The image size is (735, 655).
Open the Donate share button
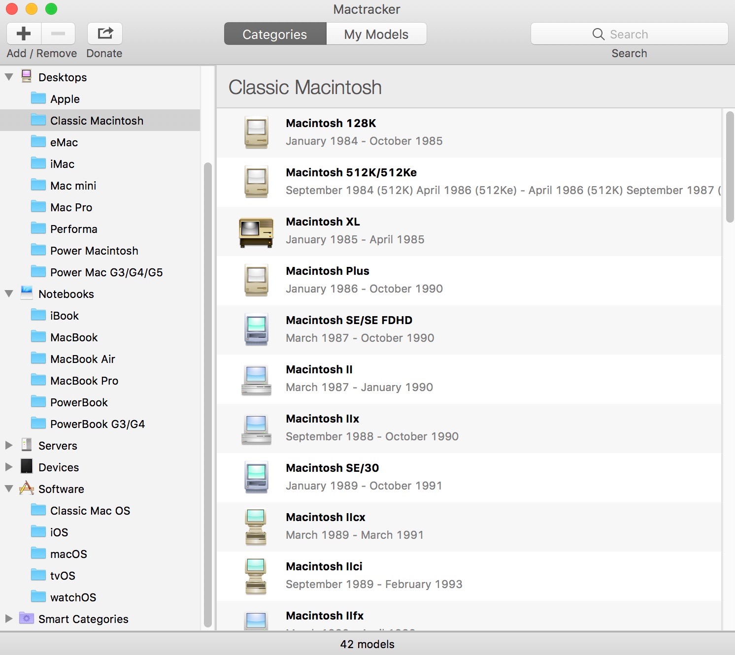pyautogui.click(x=105, y=33)
